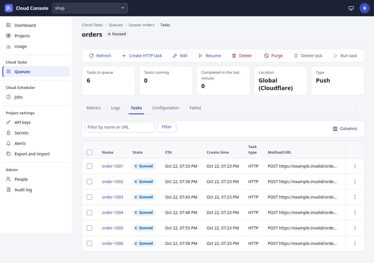Click the Filter button
Viewport: 374px width, 263px height.
[167, 127]
